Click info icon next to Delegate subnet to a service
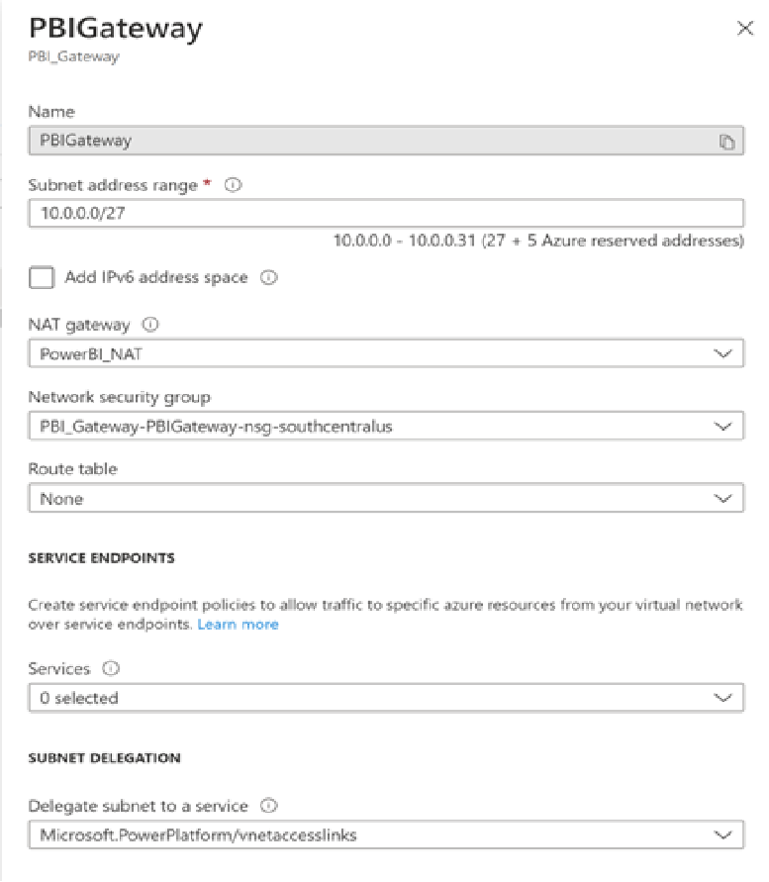 point(269,806)
